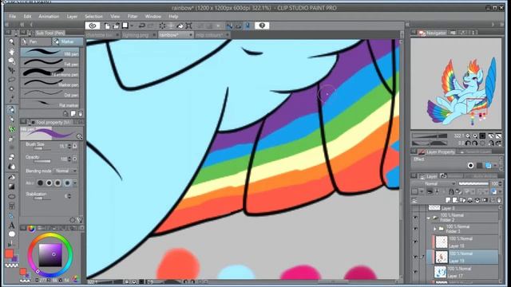Click the Clip Studio launcher icon
Viewport: 511px width, 287px height.
93,26
